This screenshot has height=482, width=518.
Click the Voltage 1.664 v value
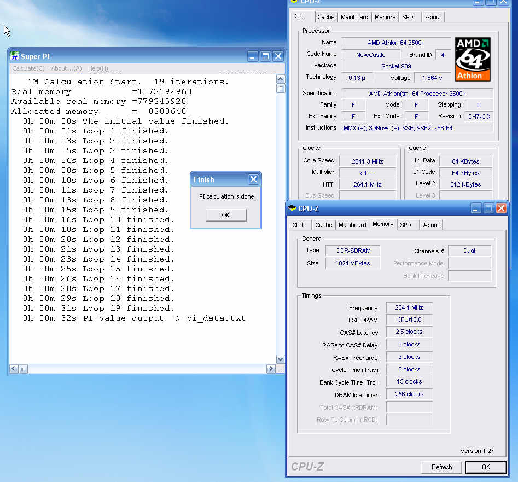coord(432,78)
